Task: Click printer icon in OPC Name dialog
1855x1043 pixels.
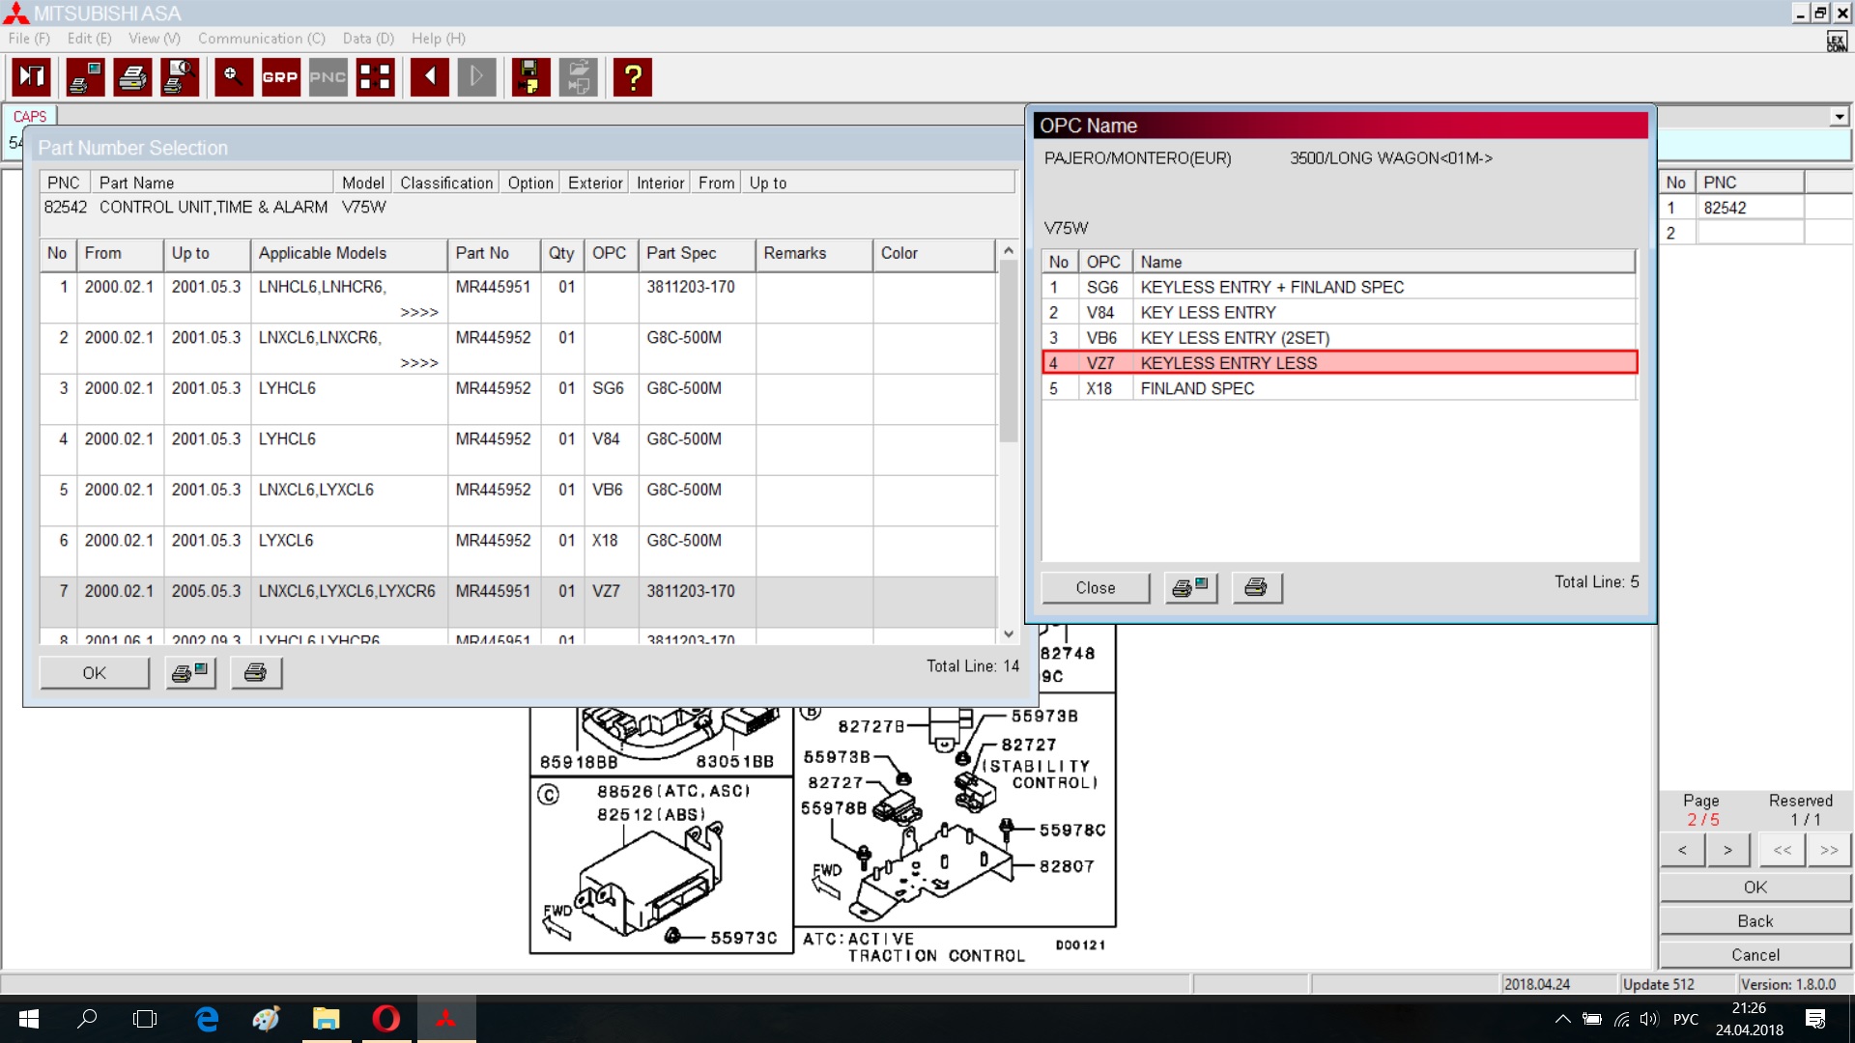Action: click(1256, 588)
